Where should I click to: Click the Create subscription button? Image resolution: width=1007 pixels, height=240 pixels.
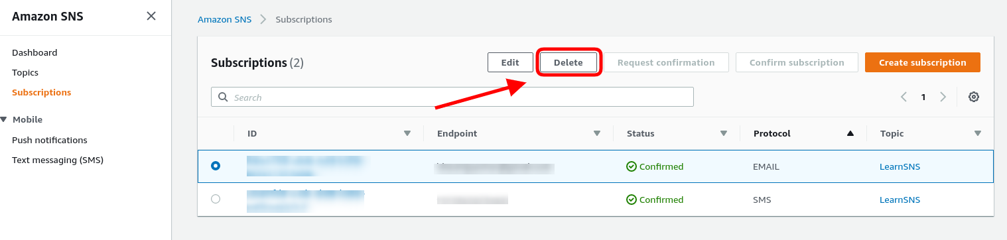click(x=923, y=62)
